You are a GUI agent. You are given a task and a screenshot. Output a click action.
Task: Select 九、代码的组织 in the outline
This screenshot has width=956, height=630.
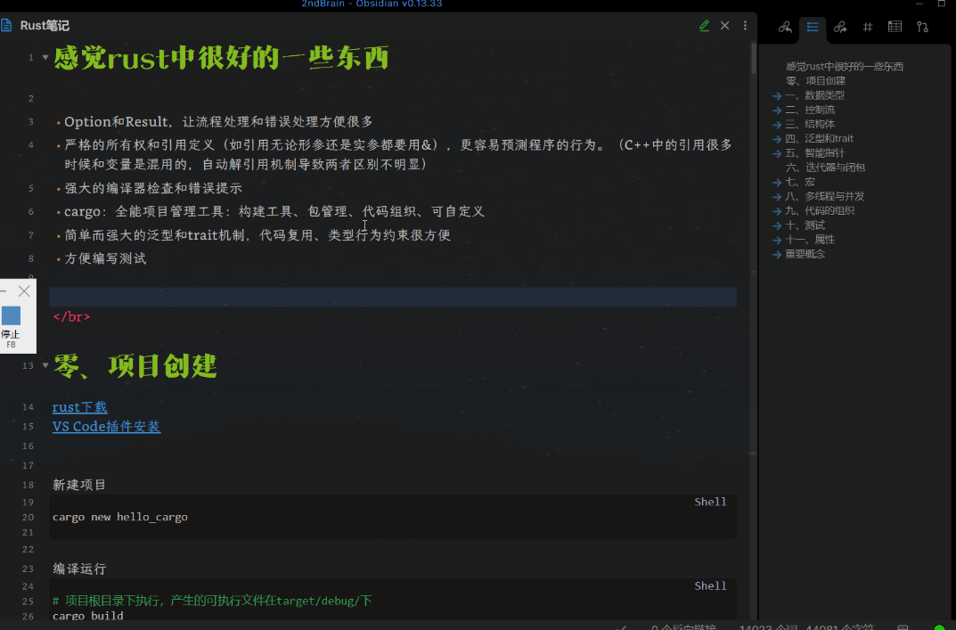click(x=820, y=211)
